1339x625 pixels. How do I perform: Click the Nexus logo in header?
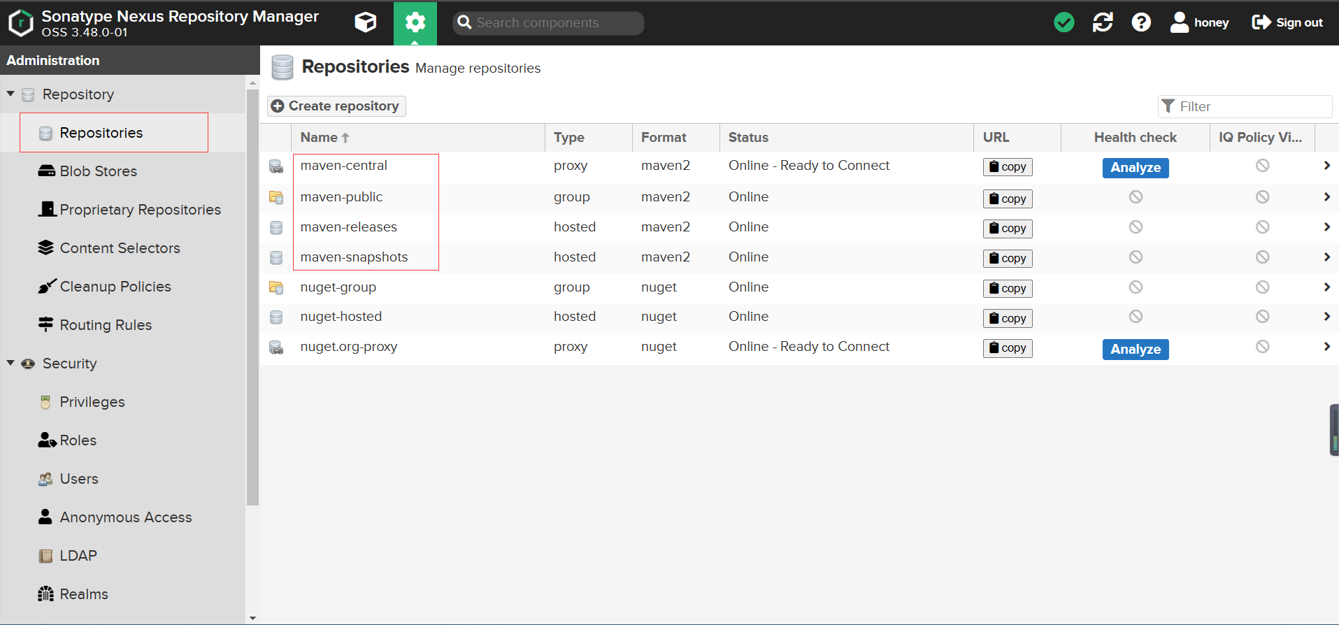coord(20,22)
